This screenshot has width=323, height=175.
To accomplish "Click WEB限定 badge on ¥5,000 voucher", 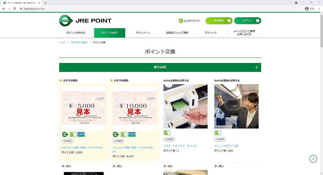I will 67,141.
